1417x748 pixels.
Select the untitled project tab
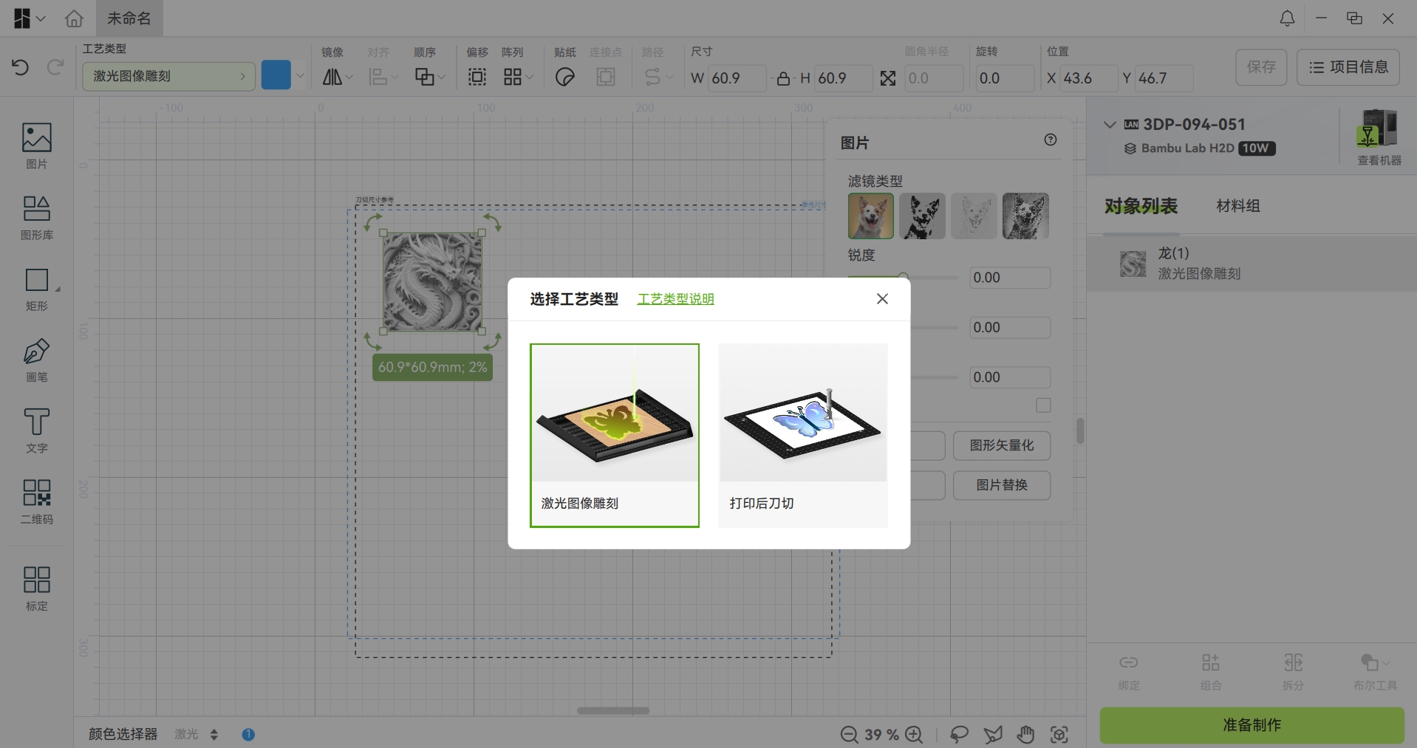(129, 18)
